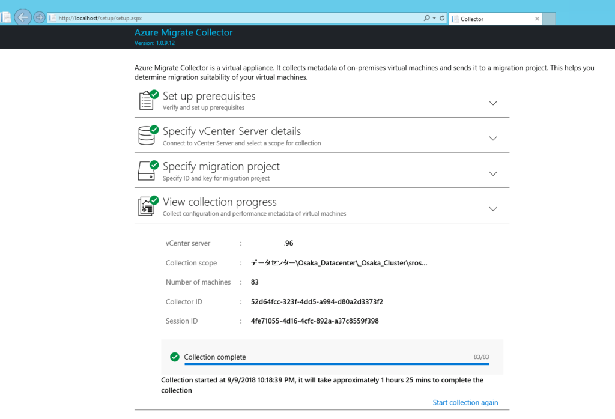Click the Specify migration project heading
Viewport: 615px width, 419px height.
[x=221, y=167]
